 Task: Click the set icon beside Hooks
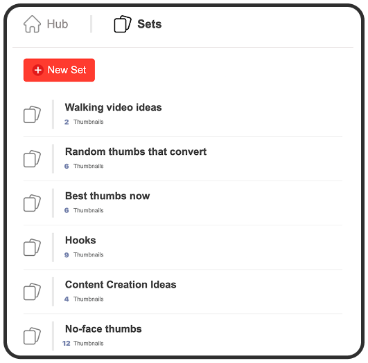click(x=32, y=247)
